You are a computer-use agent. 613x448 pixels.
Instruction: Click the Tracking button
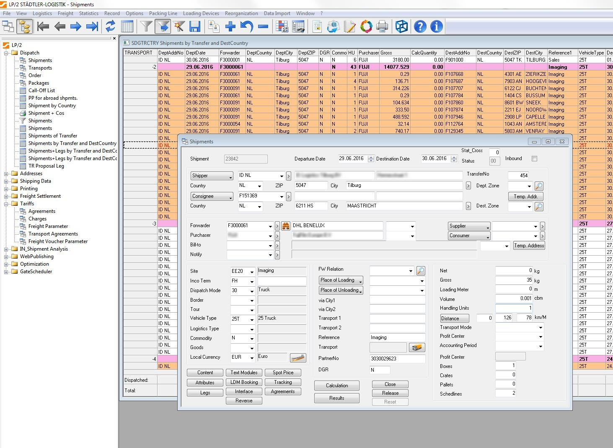point(283,382)
